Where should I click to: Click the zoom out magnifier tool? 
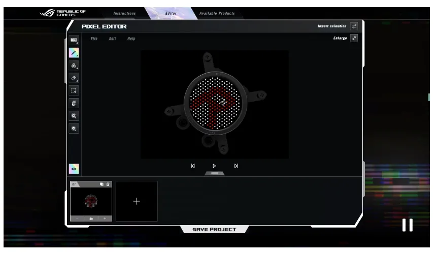click(x=74, y=129)
